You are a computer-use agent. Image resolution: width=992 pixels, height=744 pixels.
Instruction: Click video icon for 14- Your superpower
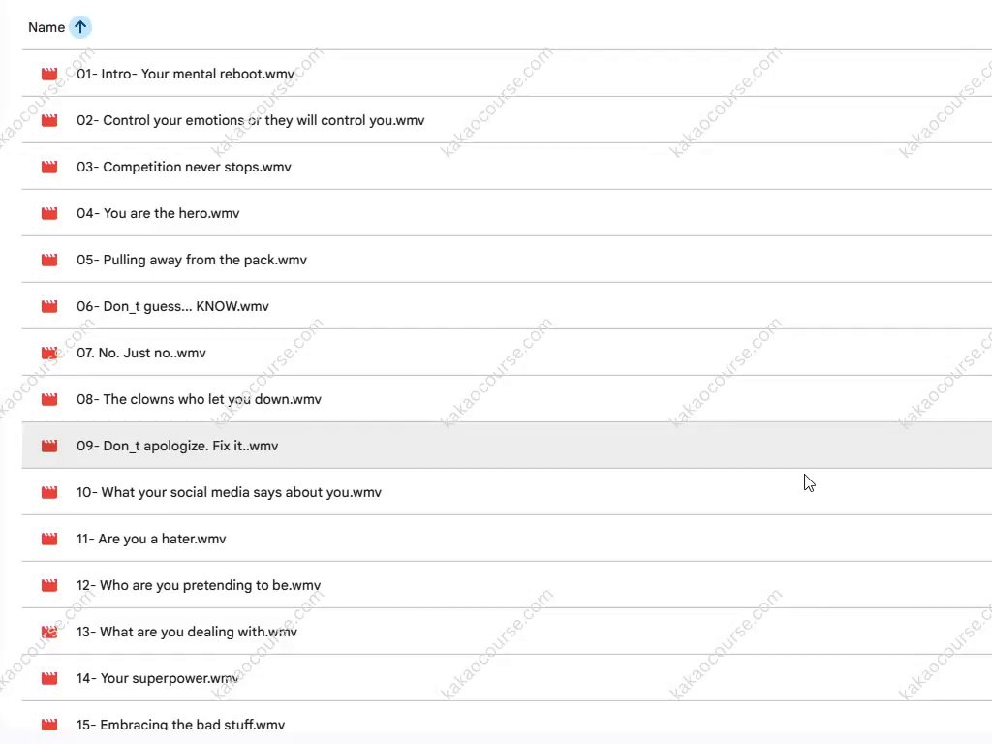pyautogui.click(x=49, y=678)
